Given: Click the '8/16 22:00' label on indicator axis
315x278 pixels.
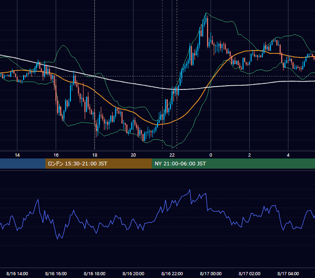Looking at the screenshot, I should [172, 273].
